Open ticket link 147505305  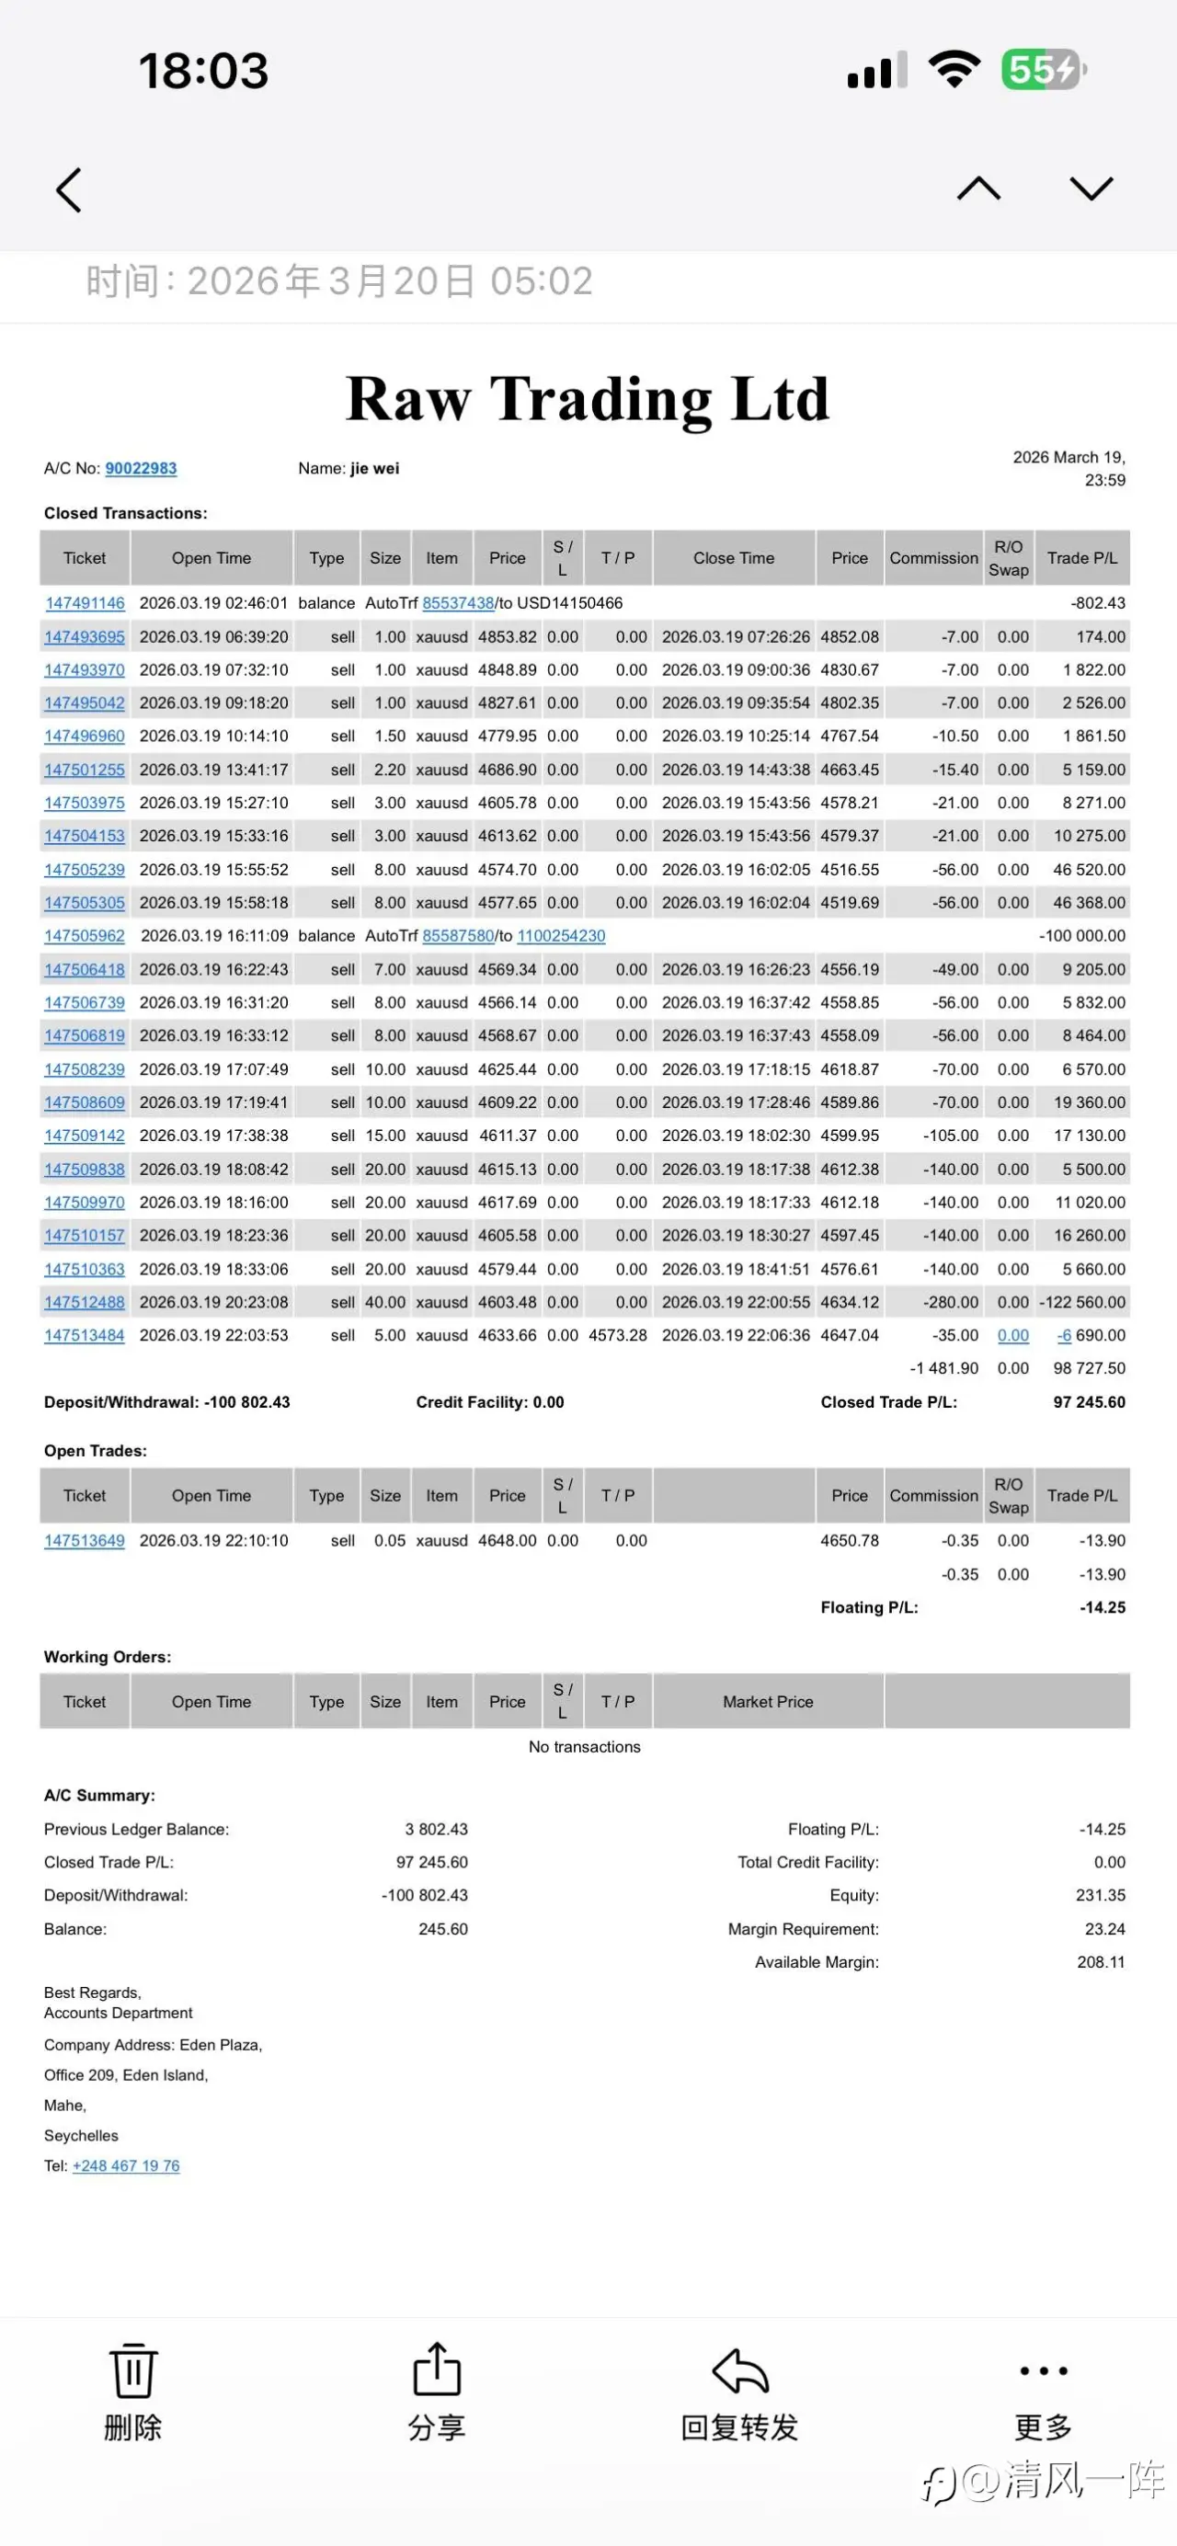point(85,902)
